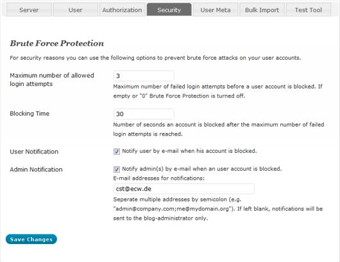Click the 'Brute Force Protection' heading
Screen dimensions: 340x262
(x=57, y=43)
